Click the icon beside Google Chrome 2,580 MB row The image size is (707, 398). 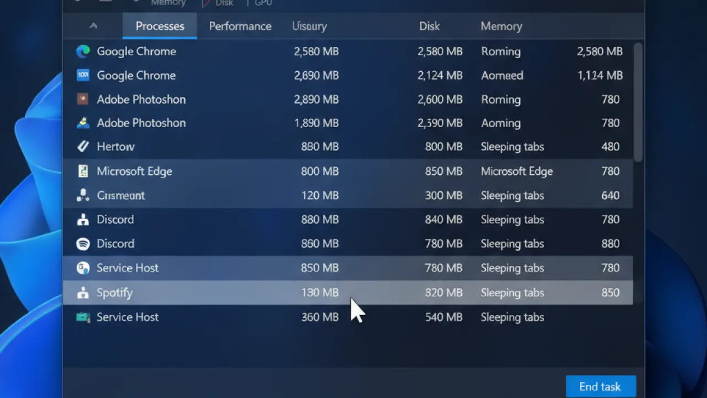point(83,51)
